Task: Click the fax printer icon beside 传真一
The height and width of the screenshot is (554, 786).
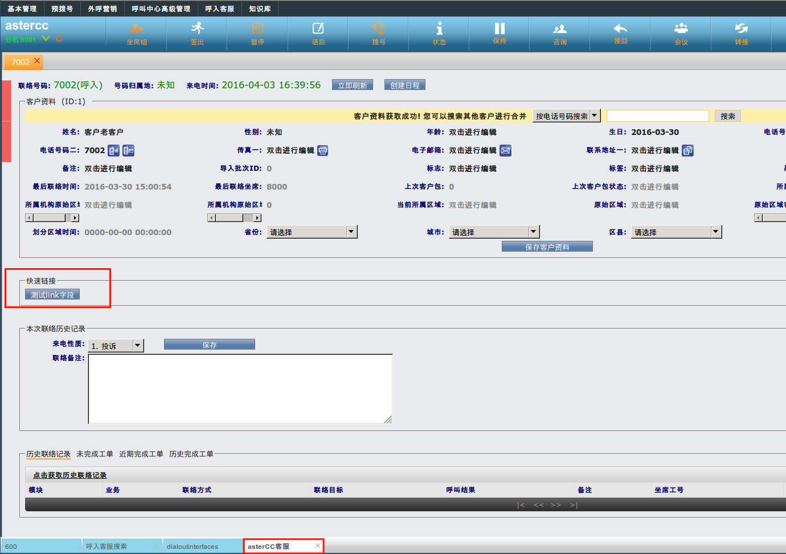Action: [x=323, y=150]
